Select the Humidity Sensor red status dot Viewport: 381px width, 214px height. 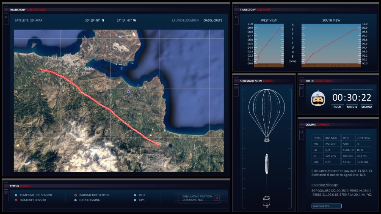tap(16, 200)
